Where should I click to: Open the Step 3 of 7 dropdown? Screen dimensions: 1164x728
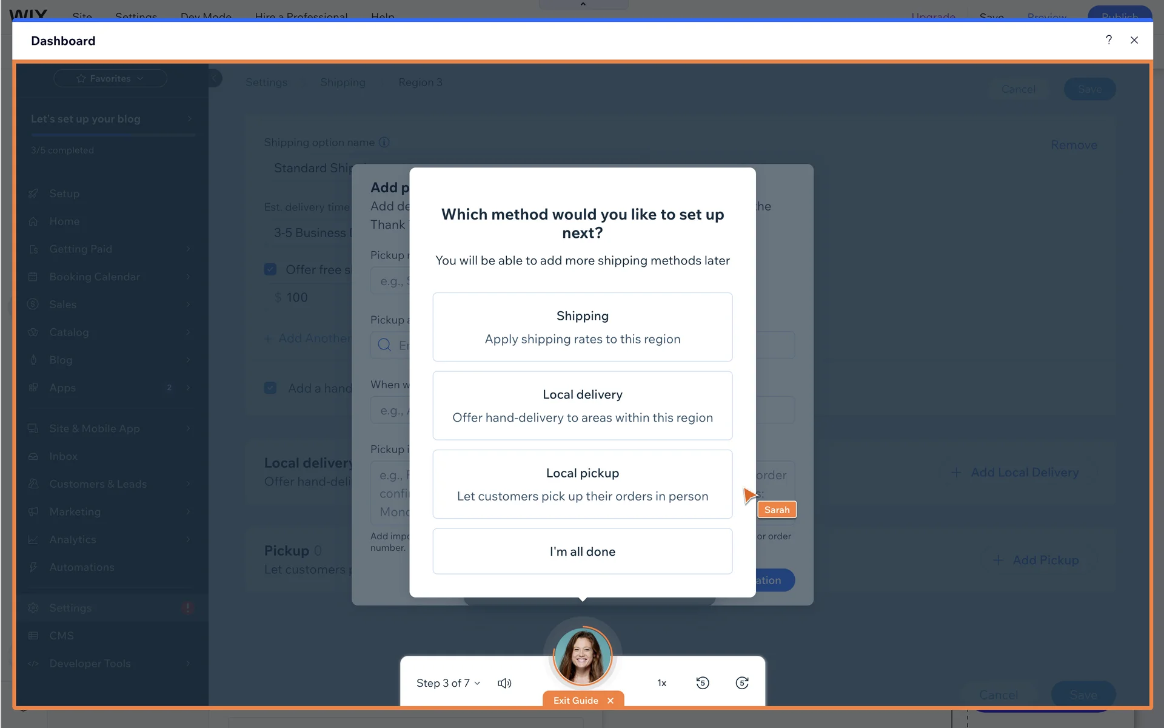pos(449,683)
